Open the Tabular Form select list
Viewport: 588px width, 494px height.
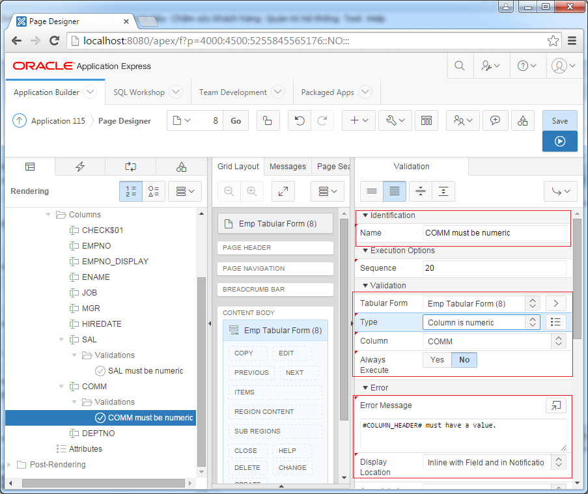481,303
